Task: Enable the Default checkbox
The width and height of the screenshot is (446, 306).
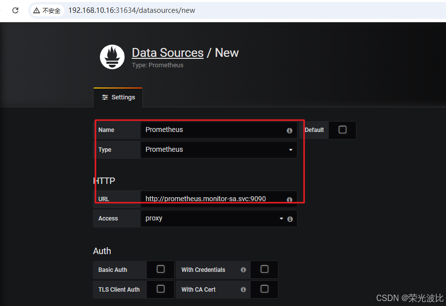Action: point(343,130)
